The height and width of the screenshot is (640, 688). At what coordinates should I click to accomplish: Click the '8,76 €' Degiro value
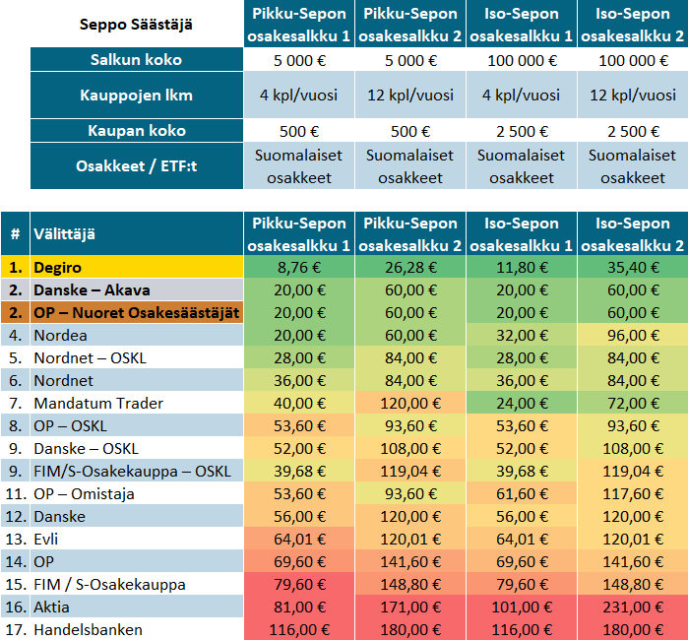click(x=299, y=267)
